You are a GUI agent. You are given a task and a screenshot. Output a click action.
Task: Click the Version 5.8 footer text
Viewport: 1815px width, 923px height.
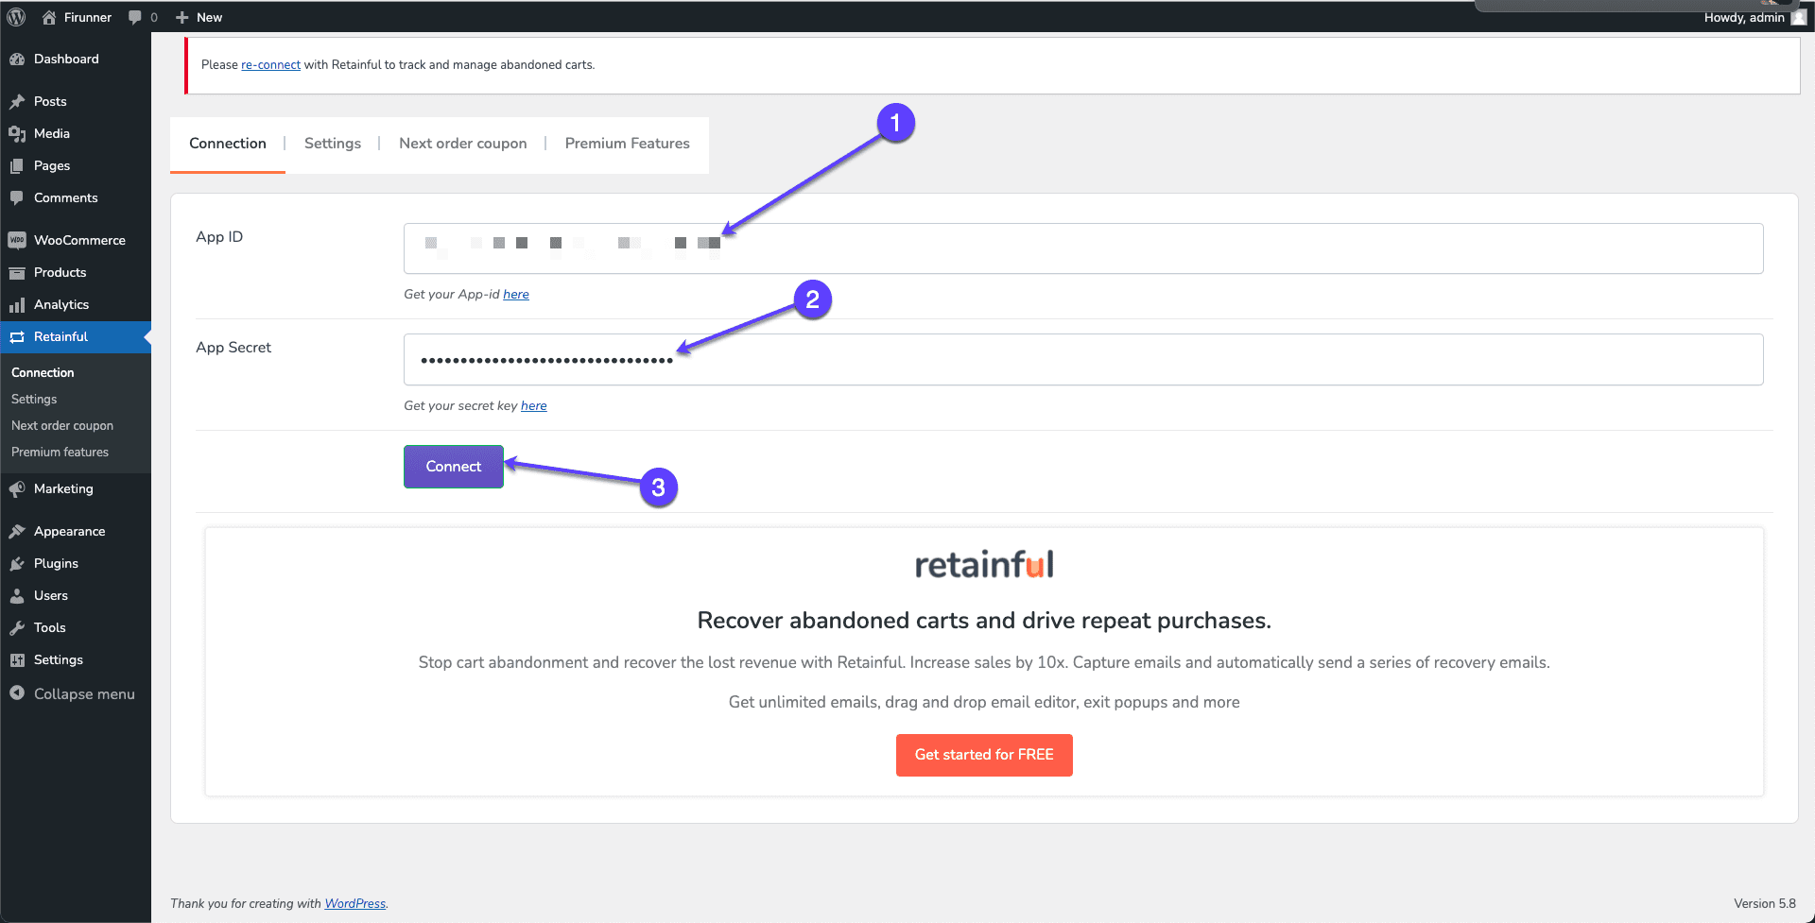coord(1765,904)
